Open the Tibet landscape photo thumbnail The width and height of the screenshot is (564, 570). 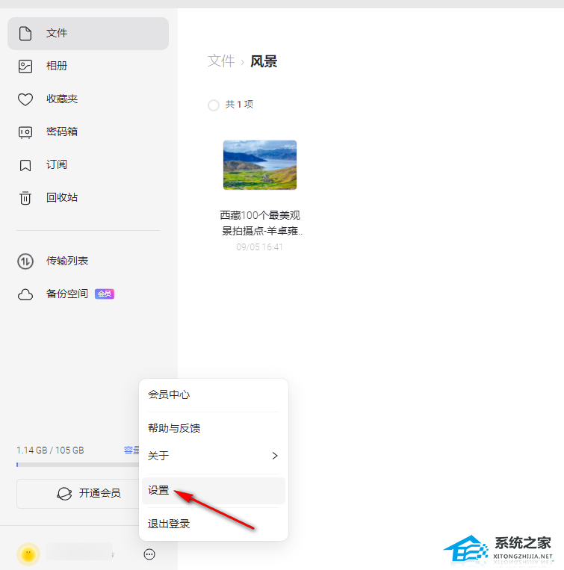[x=260, y=165]
